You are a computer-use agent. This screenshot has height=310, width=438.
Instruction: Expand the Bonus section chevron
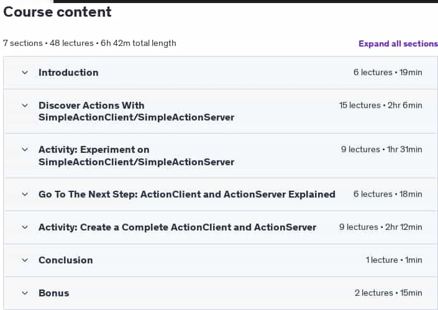[25, 293]
